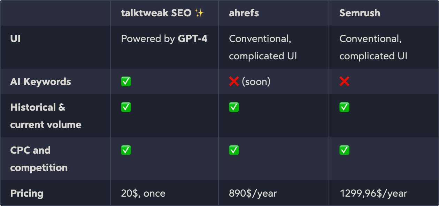This screenshot has width=439, height=206.
Task: Click talktweak's CPC and competition checkmark
Action: point(126,150)
